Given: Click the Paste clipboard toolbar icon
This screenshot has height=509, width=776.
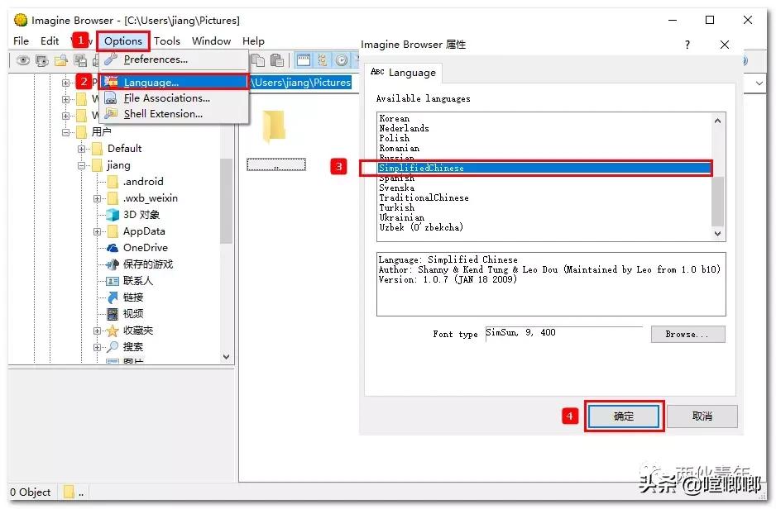Looking at the screenshot, I should click(276, 60).
